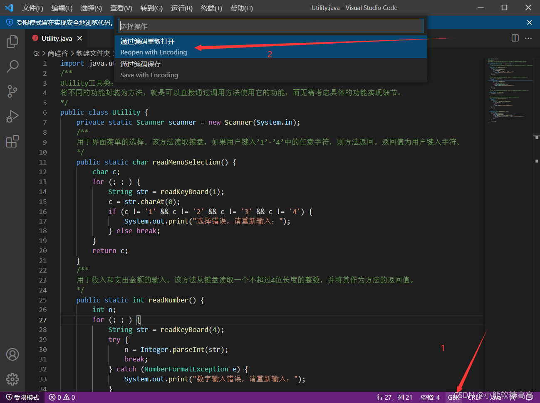Click line and column indicator 行 27, 列 21
Image resolution: width=540 pixels, height=403 pixels.
tap(394, 398)
